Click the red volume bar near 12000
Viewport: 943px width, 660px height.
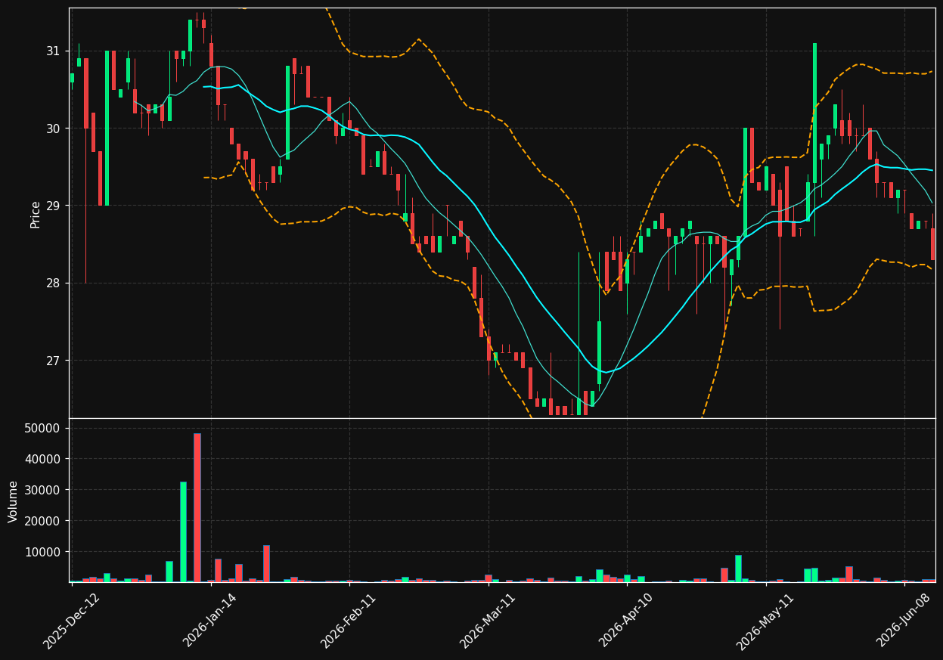click(266, 564)
